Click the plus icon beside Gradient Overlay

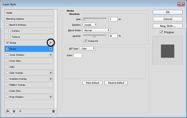point(51,79)
